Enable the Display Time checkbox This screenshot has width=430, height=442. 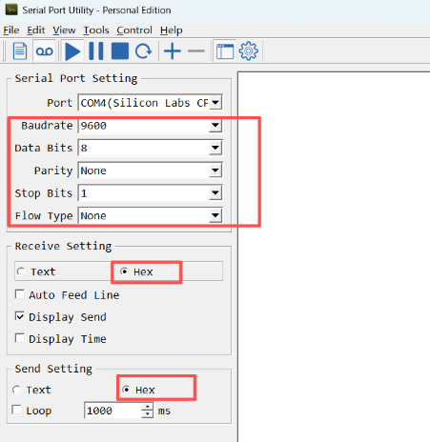point(20,338)
